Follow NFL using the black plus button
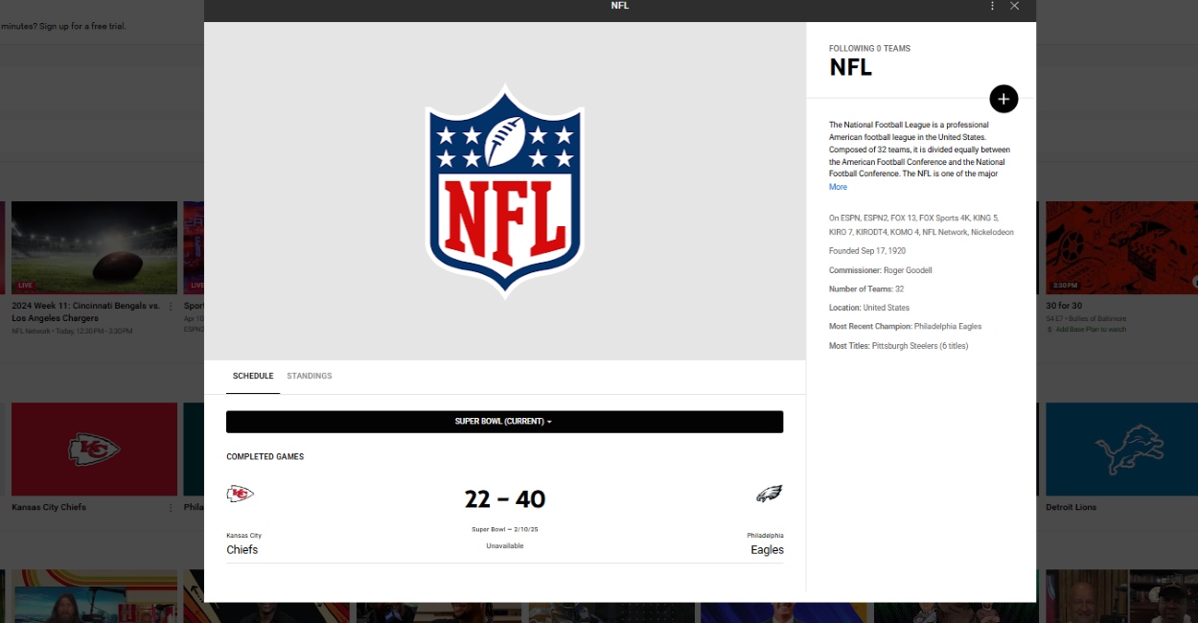 (x=1003, y=99)
